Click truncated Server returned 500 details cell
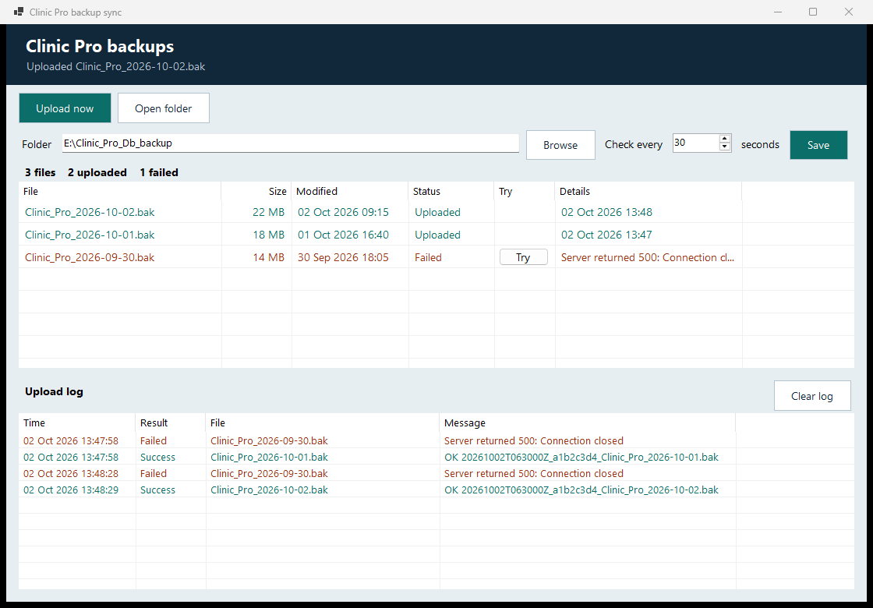Viewport: 873px width, 608px height. [648, 257]
